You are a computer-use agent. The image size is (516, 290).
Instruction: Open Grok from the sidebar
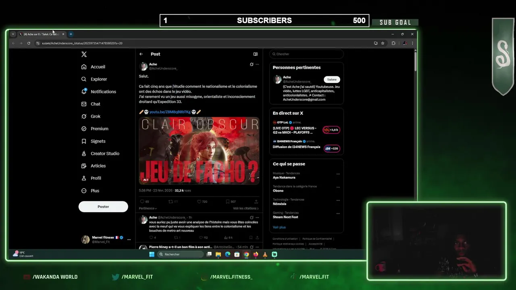91,116
